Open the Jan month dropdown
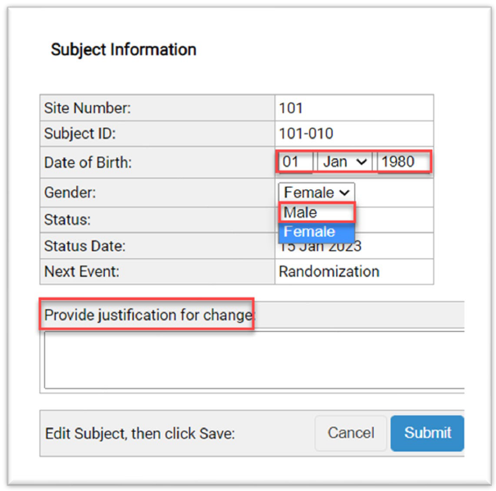The height and width of the screenshot is (491, 496). tap(344, 161)
